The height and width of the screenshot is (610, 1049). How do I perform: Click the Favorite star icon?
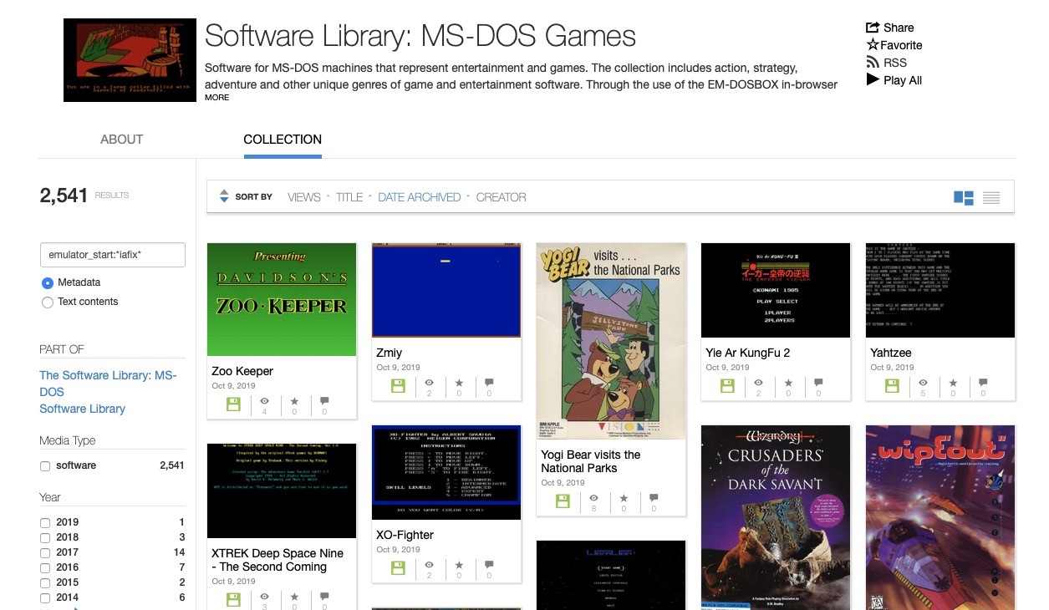(x=873, y=45)
